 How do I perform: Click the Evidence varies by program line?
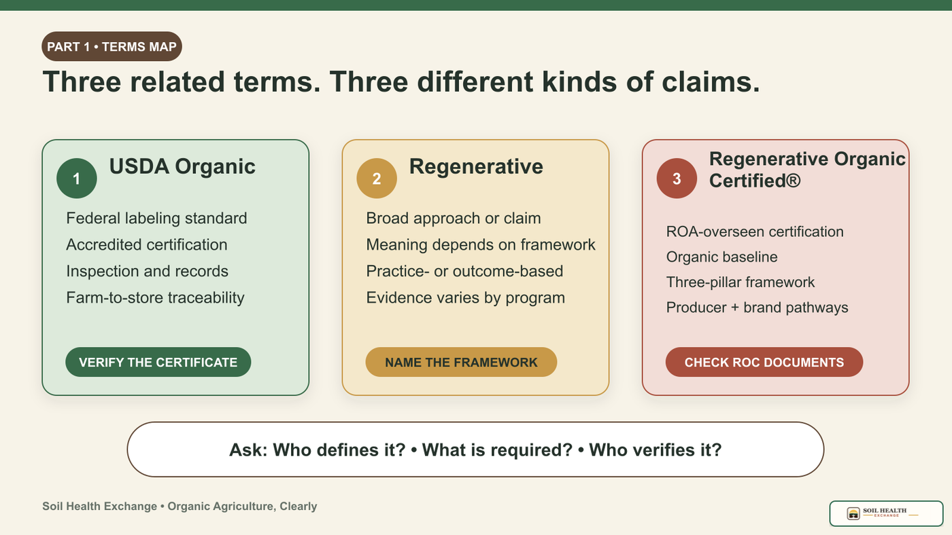tap(465, 297)
